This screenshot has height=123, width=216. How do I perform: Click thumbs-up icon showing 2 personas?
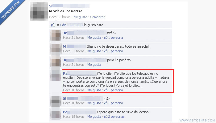106,117
